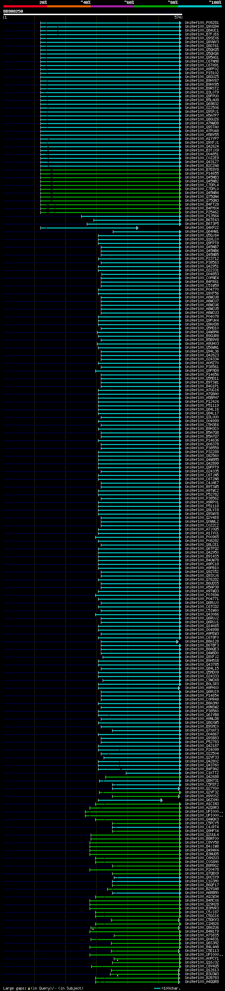Select the UniRef100_B4FR61 label
This screenshot has width=225, height=991.
pyautogui.click(x=202, y=282)
